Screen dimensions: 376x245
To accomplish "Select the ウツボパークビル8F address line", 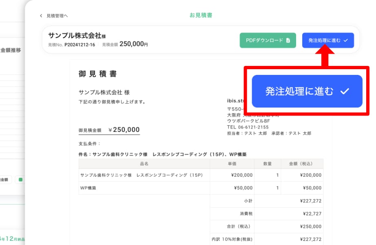I will coord(248,121).
